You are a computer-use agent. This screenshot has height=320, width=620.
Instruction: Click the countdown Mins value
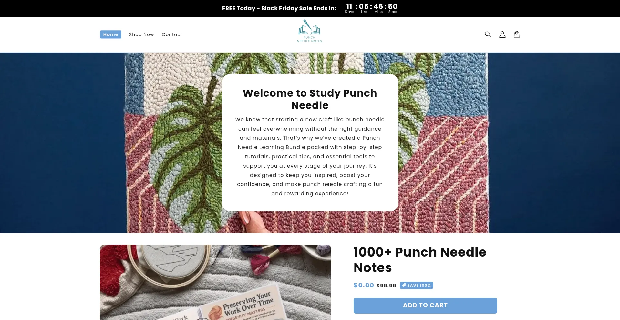coord(378,6)
